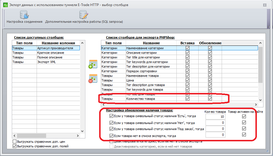Select Краткое описание row
This screenshot has width=273, height=156.
tap(46, 53)
